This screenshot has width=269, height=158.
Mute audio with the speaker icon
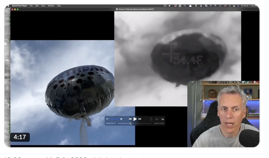click(107, 119)
